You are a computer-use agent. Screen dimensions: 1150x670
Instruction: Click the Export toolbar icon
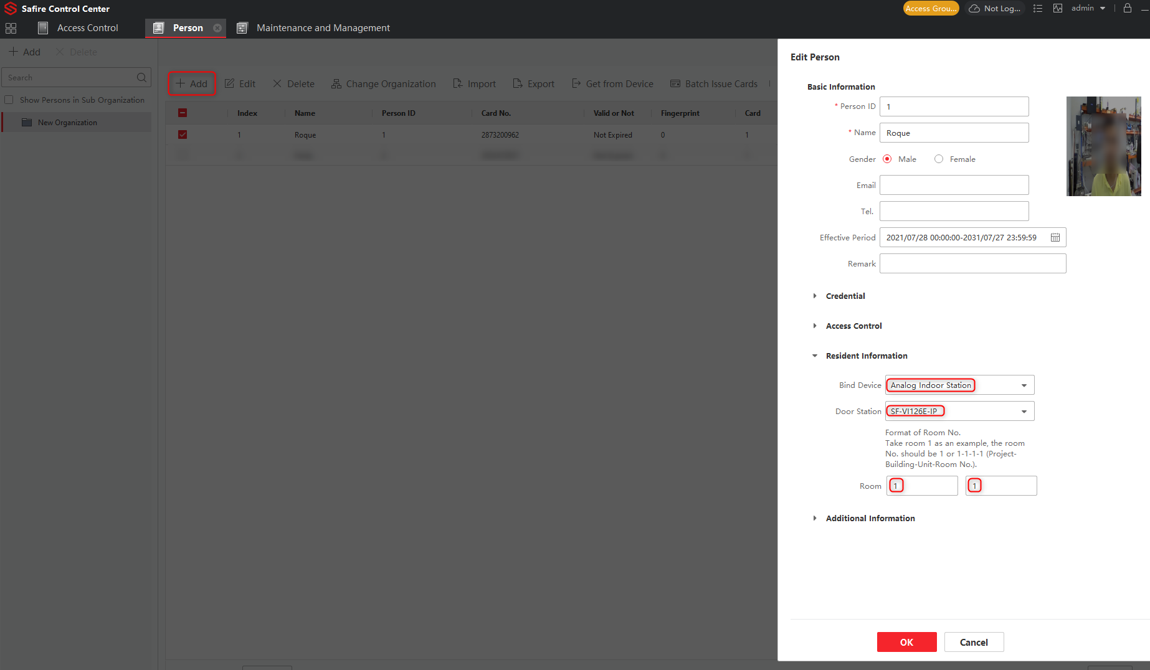(x=518, y=83)
